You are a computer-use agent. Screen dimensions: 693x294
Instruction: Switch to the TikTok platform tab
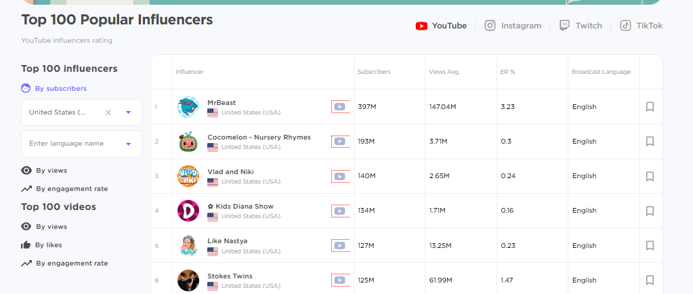[x=641, y=26]
